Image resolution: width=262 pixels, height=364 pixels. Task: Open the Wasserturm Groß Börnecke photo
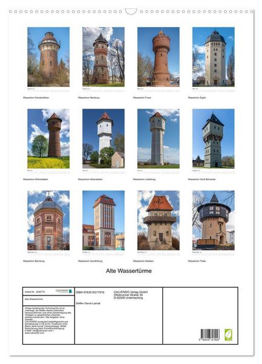(213, 138)
